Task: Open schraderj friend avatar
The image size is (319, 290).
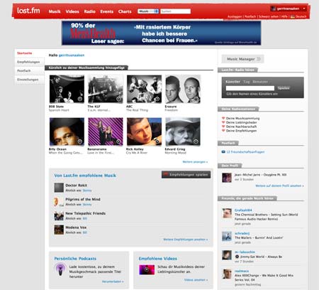Action: (227, 237)
